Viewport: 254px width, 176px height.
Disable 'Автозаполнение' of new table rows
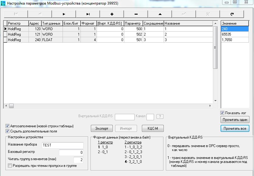8,126
